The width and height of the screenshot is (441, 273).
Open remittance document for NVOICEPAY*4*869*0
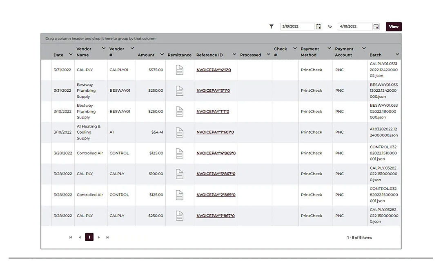click(179, 153)
